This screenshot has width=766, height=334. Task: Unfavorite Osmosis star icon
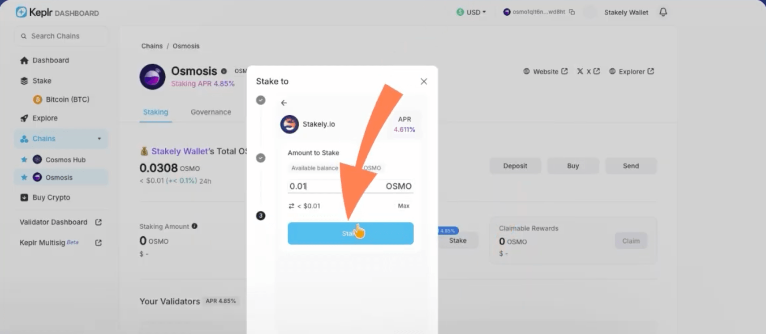pyautogui.click(x=24, y=177)
